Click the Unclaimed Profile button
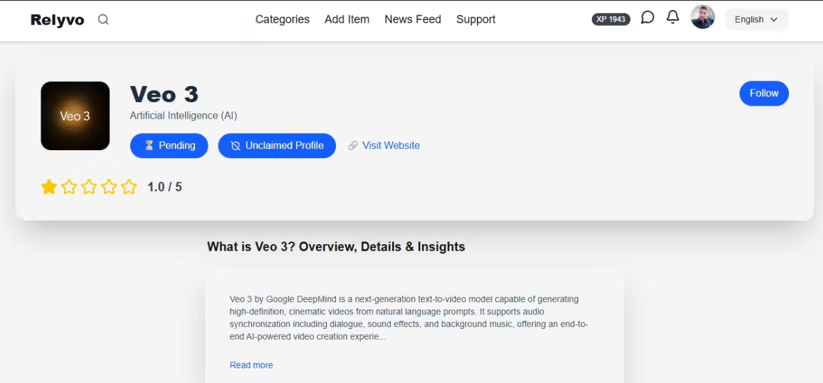The height and width of the screenshot is (383, 823). click(277, 145)
